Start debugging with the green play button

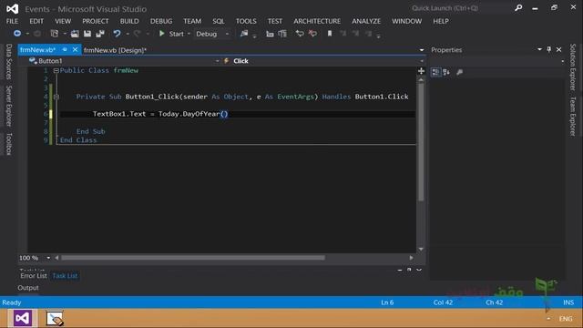coord(162,34)
